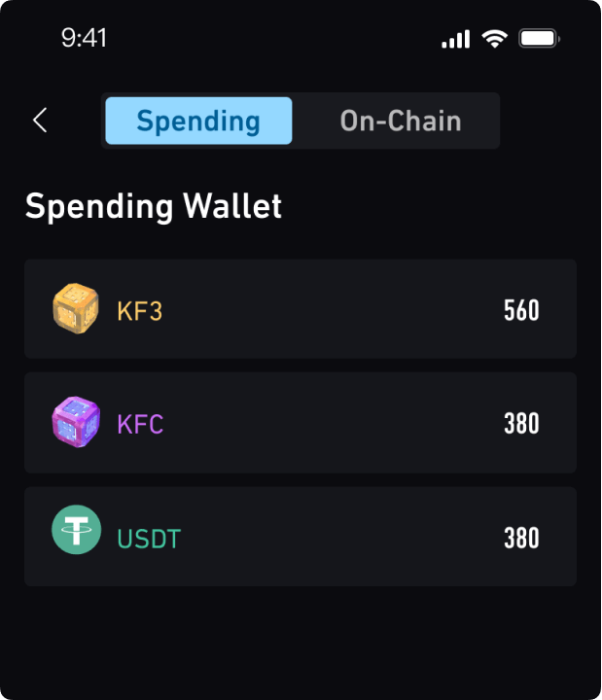This screenshot has height=700, width=602.
Task: Select the KF3 balance value 560
Action: coord(521,311)
